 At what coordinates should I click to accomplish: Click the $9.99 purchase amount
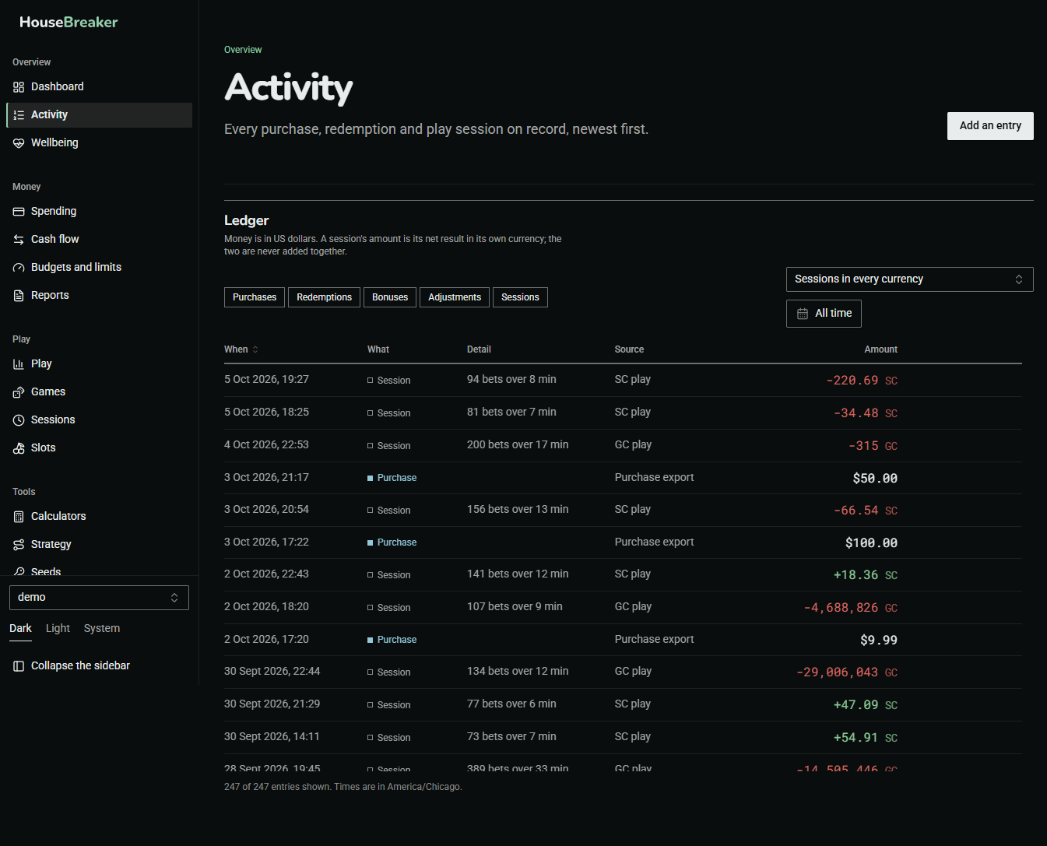pos(879,640)
